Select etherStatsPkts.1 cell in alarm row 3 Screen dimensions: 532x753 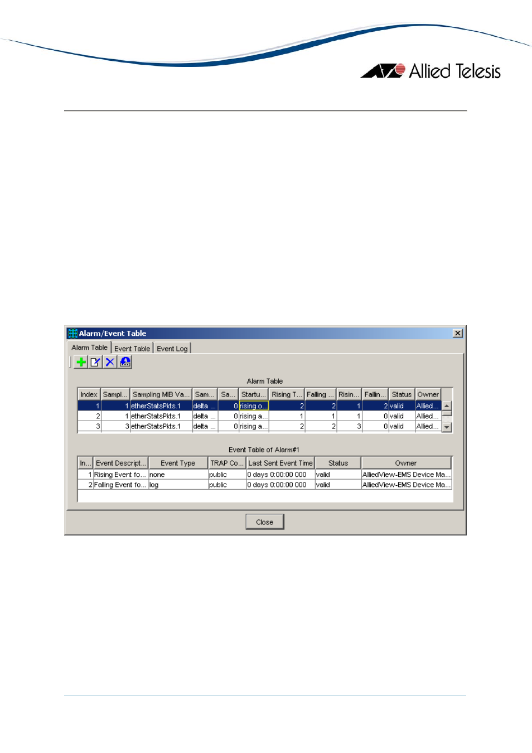pyautogui.click(x=161, y=426)
